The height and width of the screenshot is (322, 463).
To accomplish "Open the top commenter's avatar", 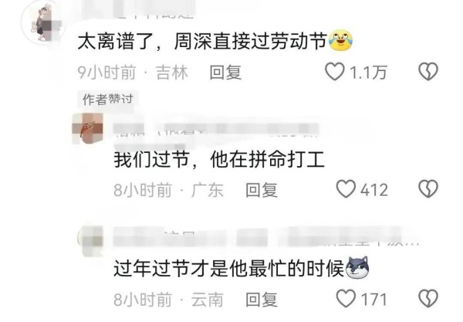I will pyautogui.click(x=42, y=23).
